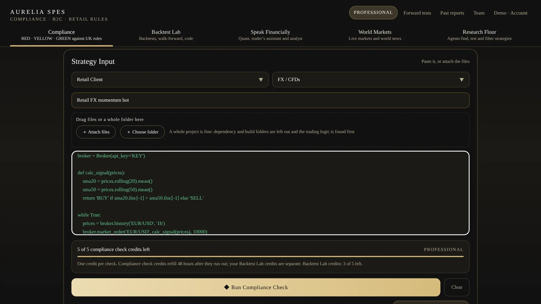Click the 'def calc_signal(prices):' code line
Image resolution: width=541 pixels, height=304 pixels.
(101, 173)
